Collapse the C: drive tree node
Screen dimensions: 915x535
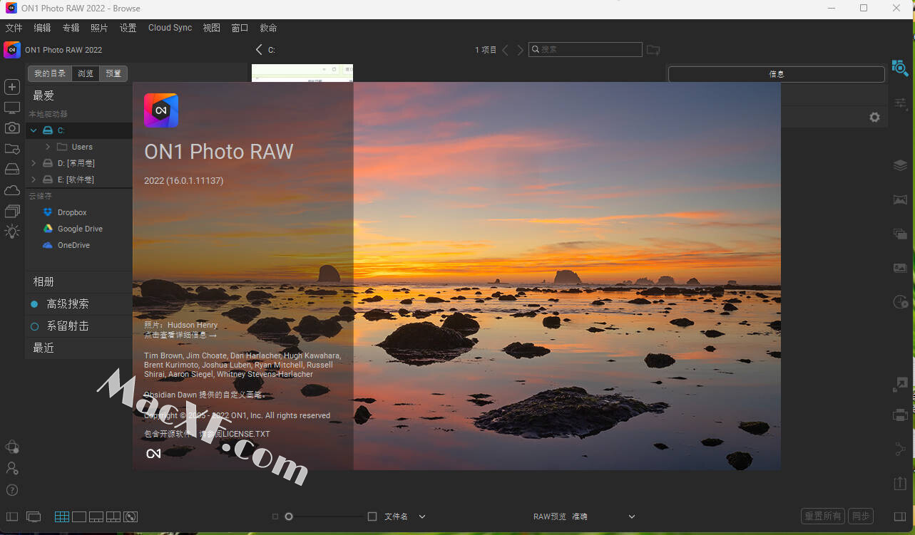pyautogui.click(x=34, y=130)
